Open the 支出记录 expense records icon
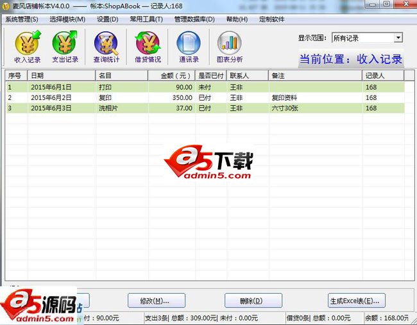The width and height of the screenshot is (417, 325). tap(65, 47)
